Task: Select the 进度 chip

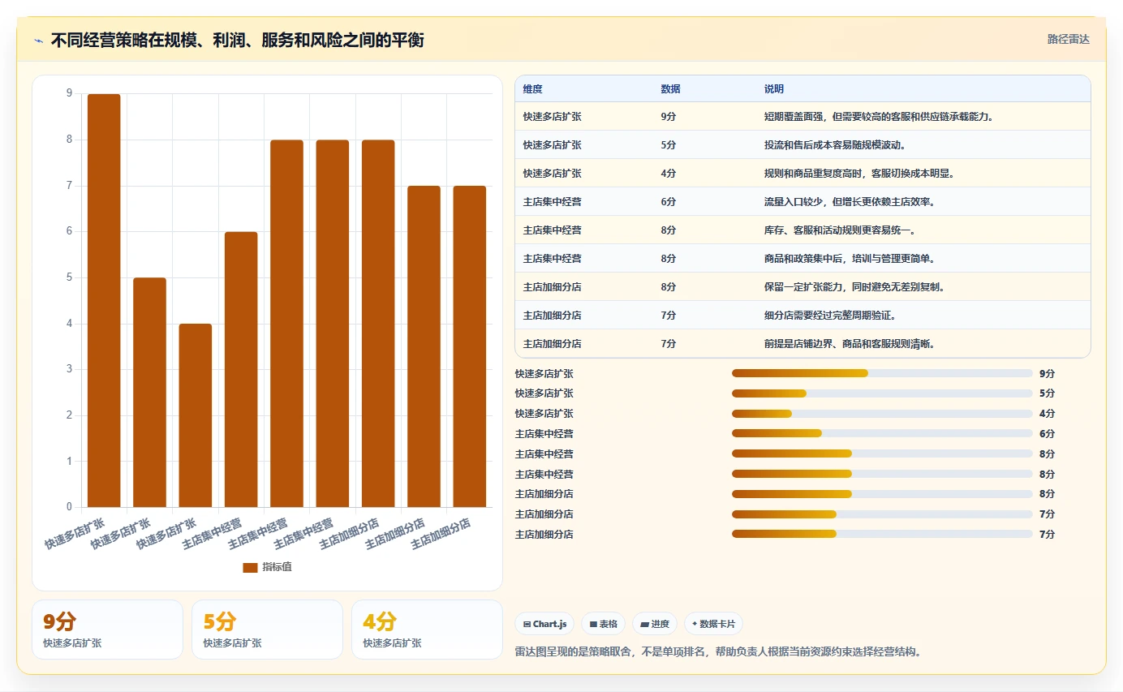Action: coord(655,624)
